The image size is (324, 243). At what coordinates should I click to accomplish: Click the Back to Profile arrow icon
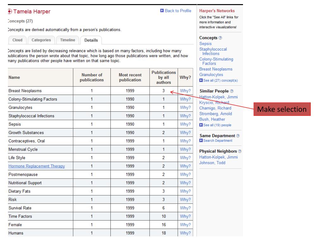162,11
